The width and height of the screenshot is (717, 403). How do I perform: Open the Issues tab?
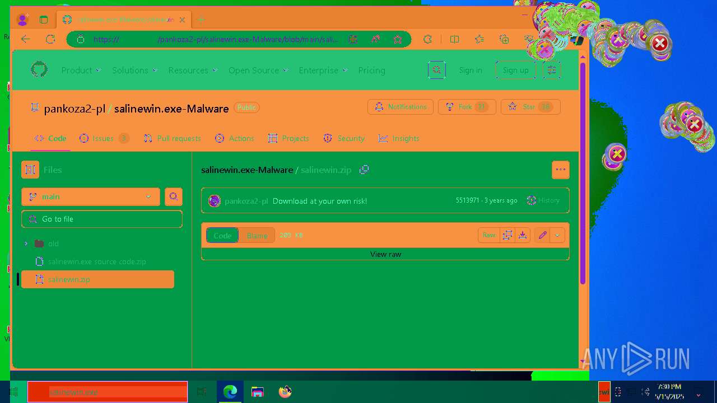(104, 138)
